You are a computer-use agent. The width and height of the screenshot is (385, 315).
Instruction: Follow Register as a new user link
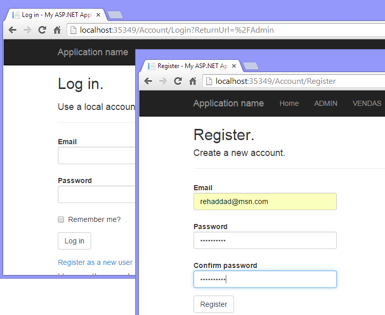click(x=95, y=262)
